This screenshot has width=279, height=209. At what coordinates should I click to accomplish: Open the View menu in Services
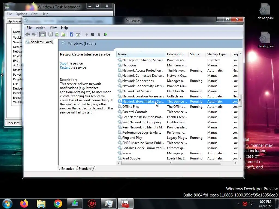[x=53, y=28]
